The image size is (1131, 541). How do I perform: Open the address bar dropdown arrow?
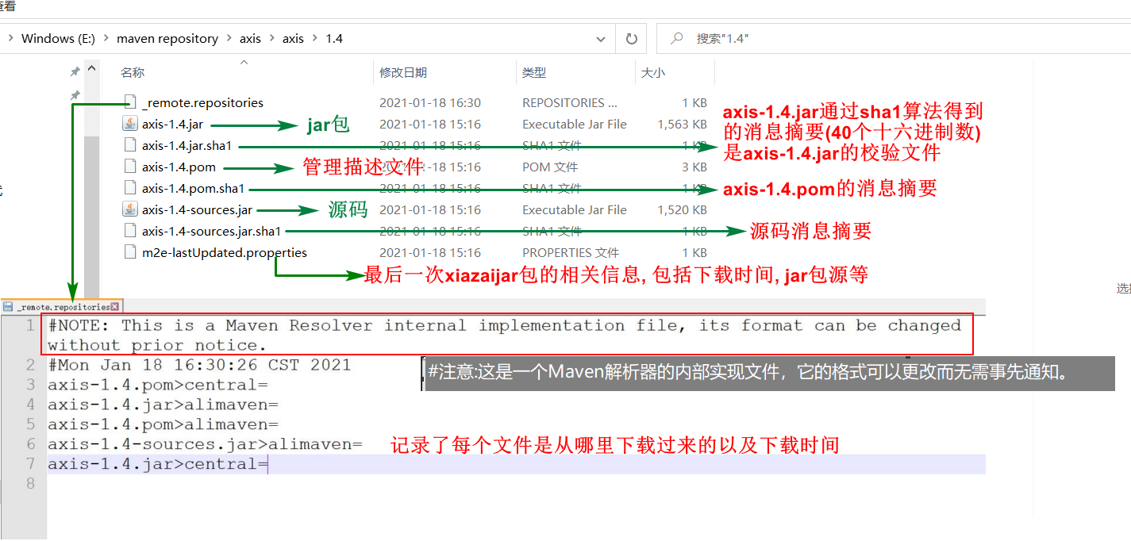click(x=601, y=38)
